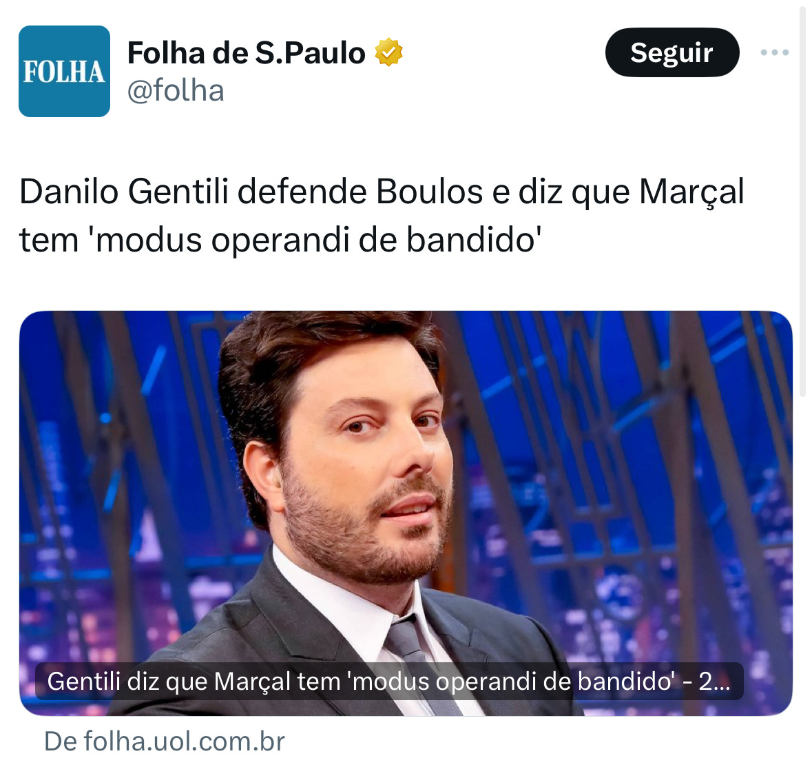
Task: Click the name 'Danilo Gentili' in the tweet
Action: 124,192
